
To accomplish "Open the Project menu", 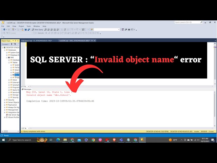I will [21, 26].
